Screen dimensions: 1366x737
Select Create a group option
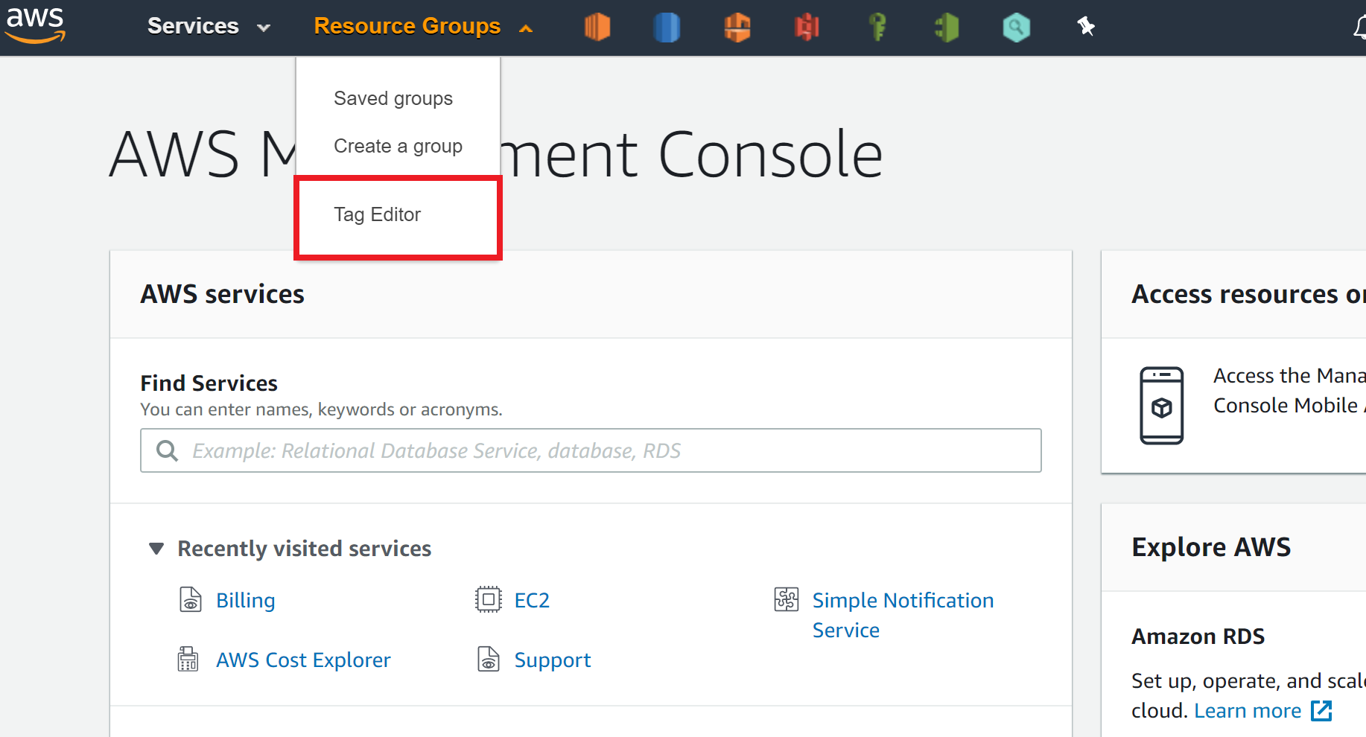point(398,146)
